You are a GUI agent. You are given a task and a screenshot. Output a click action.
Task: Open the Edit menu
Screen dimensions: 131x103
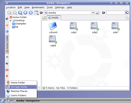(x=20, y=8)
